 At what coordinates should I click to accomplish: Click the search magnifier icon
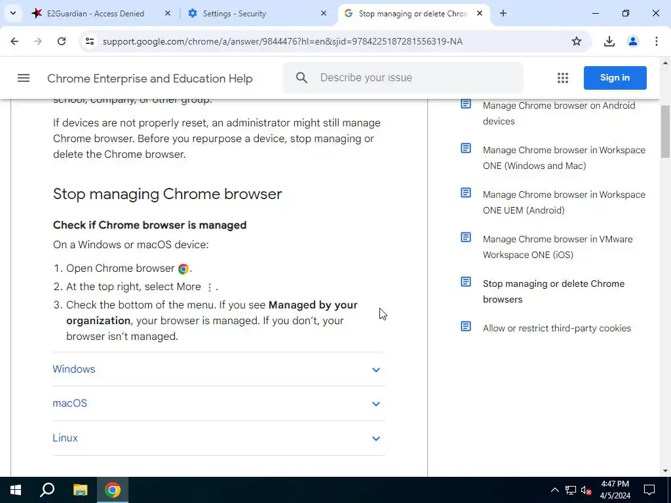(301, 77)
